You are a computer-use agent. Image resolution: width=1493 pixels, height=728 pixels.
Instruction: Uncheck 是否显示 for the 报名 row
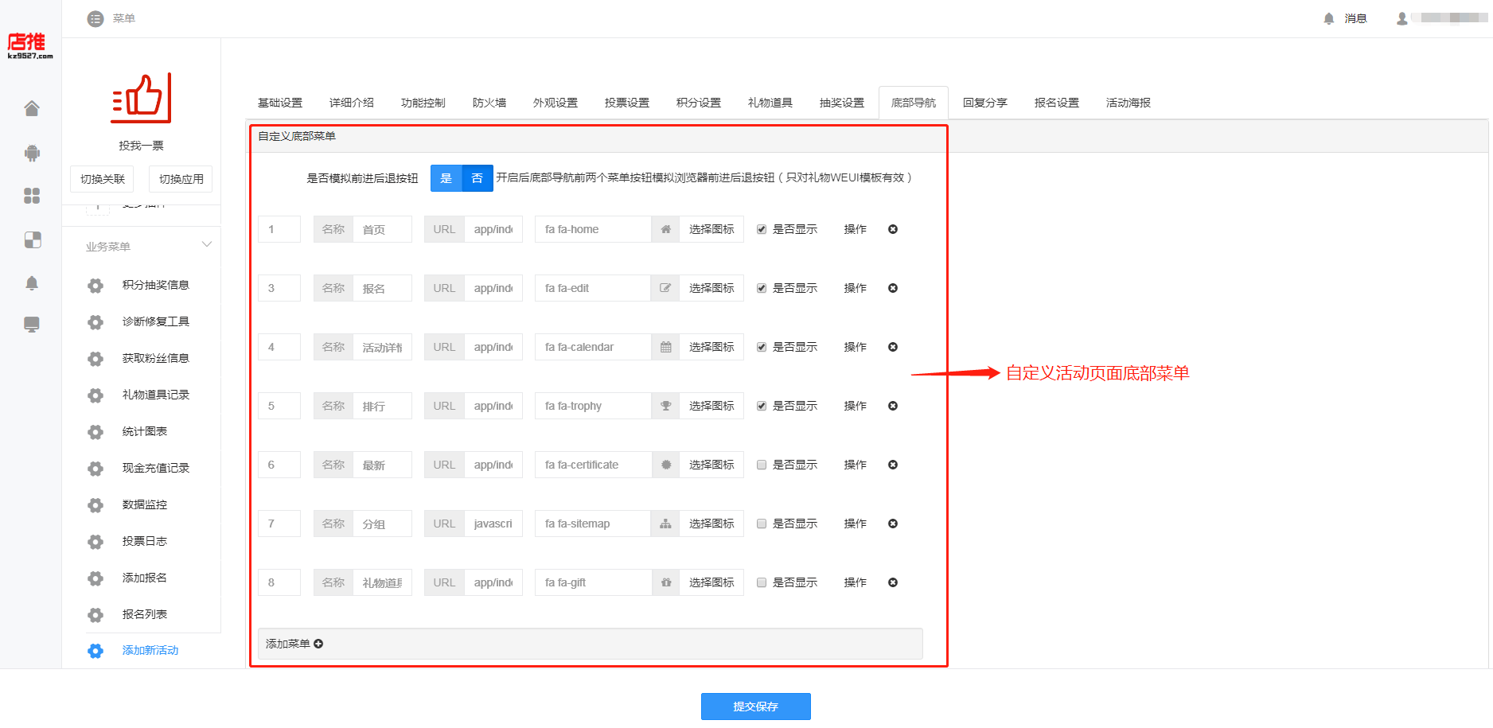pos(762,288)
